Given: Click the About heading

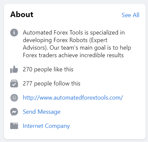Looking at the screenshot, I should tap(22, 14).
